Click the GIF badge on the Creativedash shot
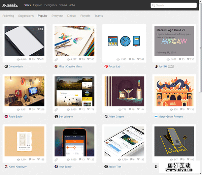The image size is (202, 175). click(x=40, y=29)
